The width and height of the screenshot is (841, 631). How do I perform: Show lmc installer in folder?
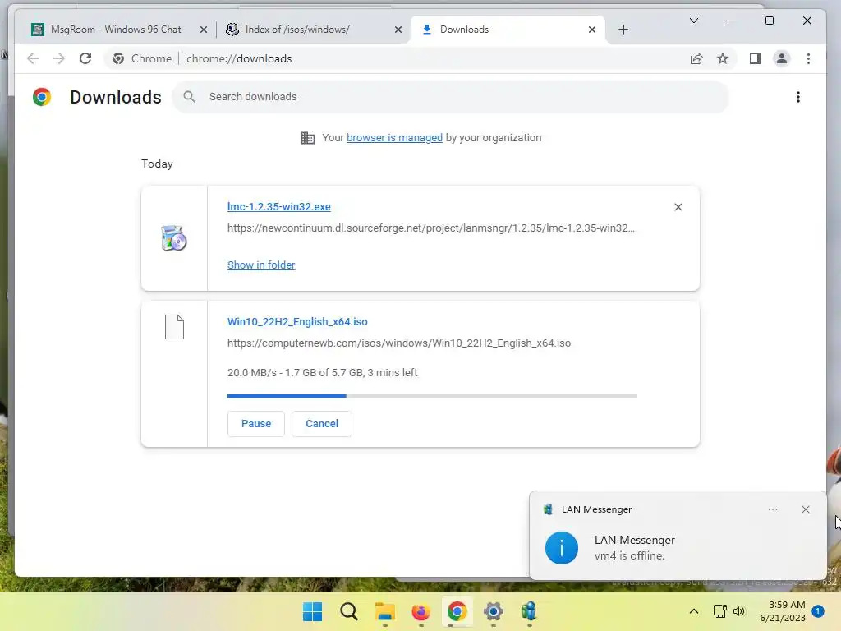pyautogui.click(x=261, y=265)
